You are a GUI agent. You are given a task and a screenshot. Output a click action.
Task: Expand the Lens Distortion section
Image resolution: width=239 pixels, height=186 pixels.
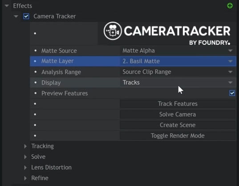[25, 168]
